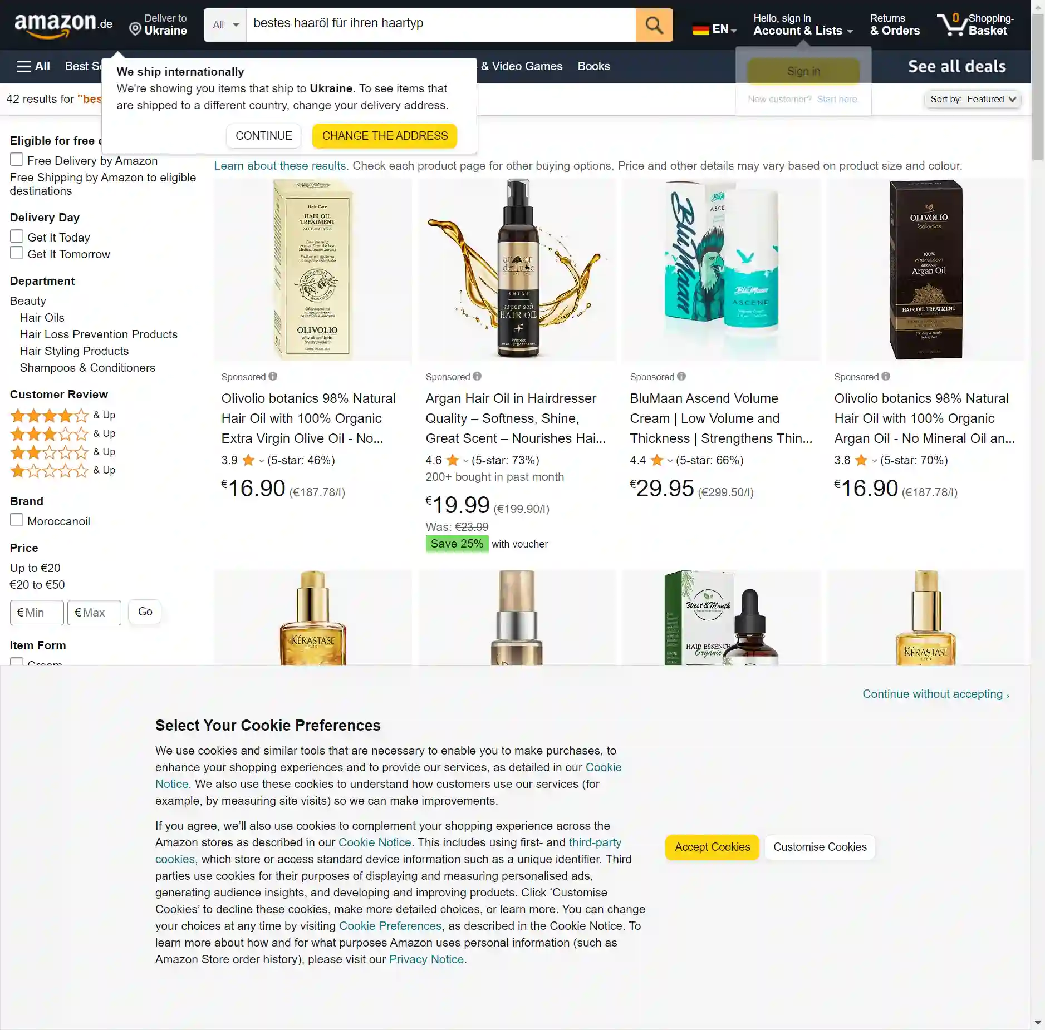Click Sponsored info icon under Argan Hair Oil
This screenshot has height=1030, width=1045.
477,376
